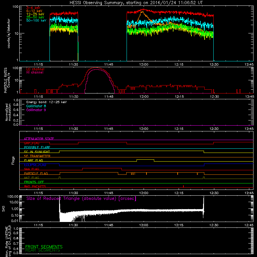The height and width of the screenshot is (257, 257).
Task: Click the PARTICLE FLAG label
Action: click(36, 173)
